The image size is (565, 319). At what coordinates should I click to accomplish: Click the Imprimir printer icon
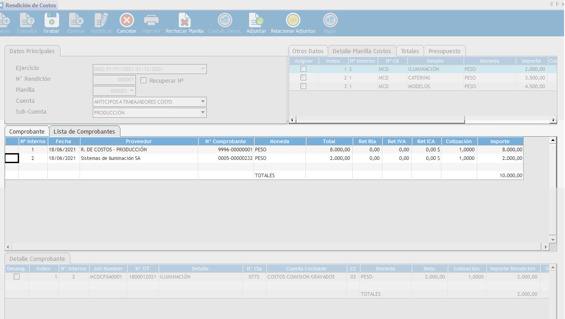point(151,20)
